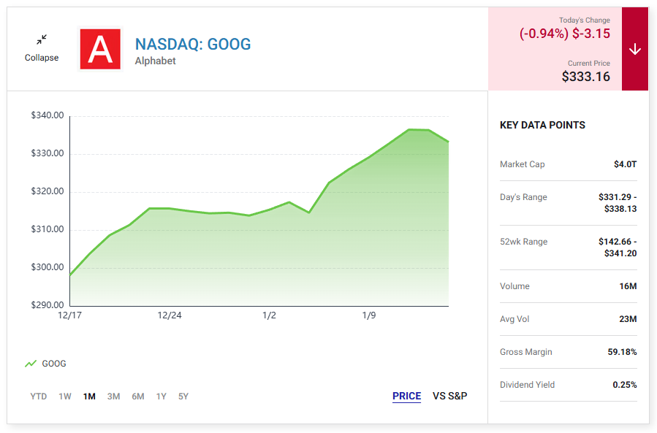Click the KEY DATA POINTS heading

point(542,125)
